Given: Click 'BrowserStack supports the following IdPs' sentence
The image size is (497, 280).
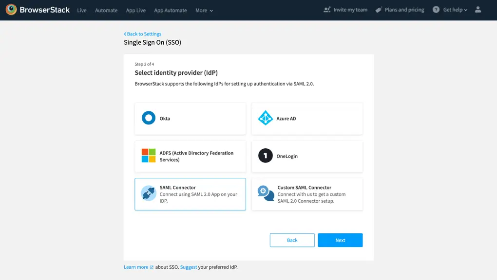Looking at the screenshot, I should coord(224,84).
